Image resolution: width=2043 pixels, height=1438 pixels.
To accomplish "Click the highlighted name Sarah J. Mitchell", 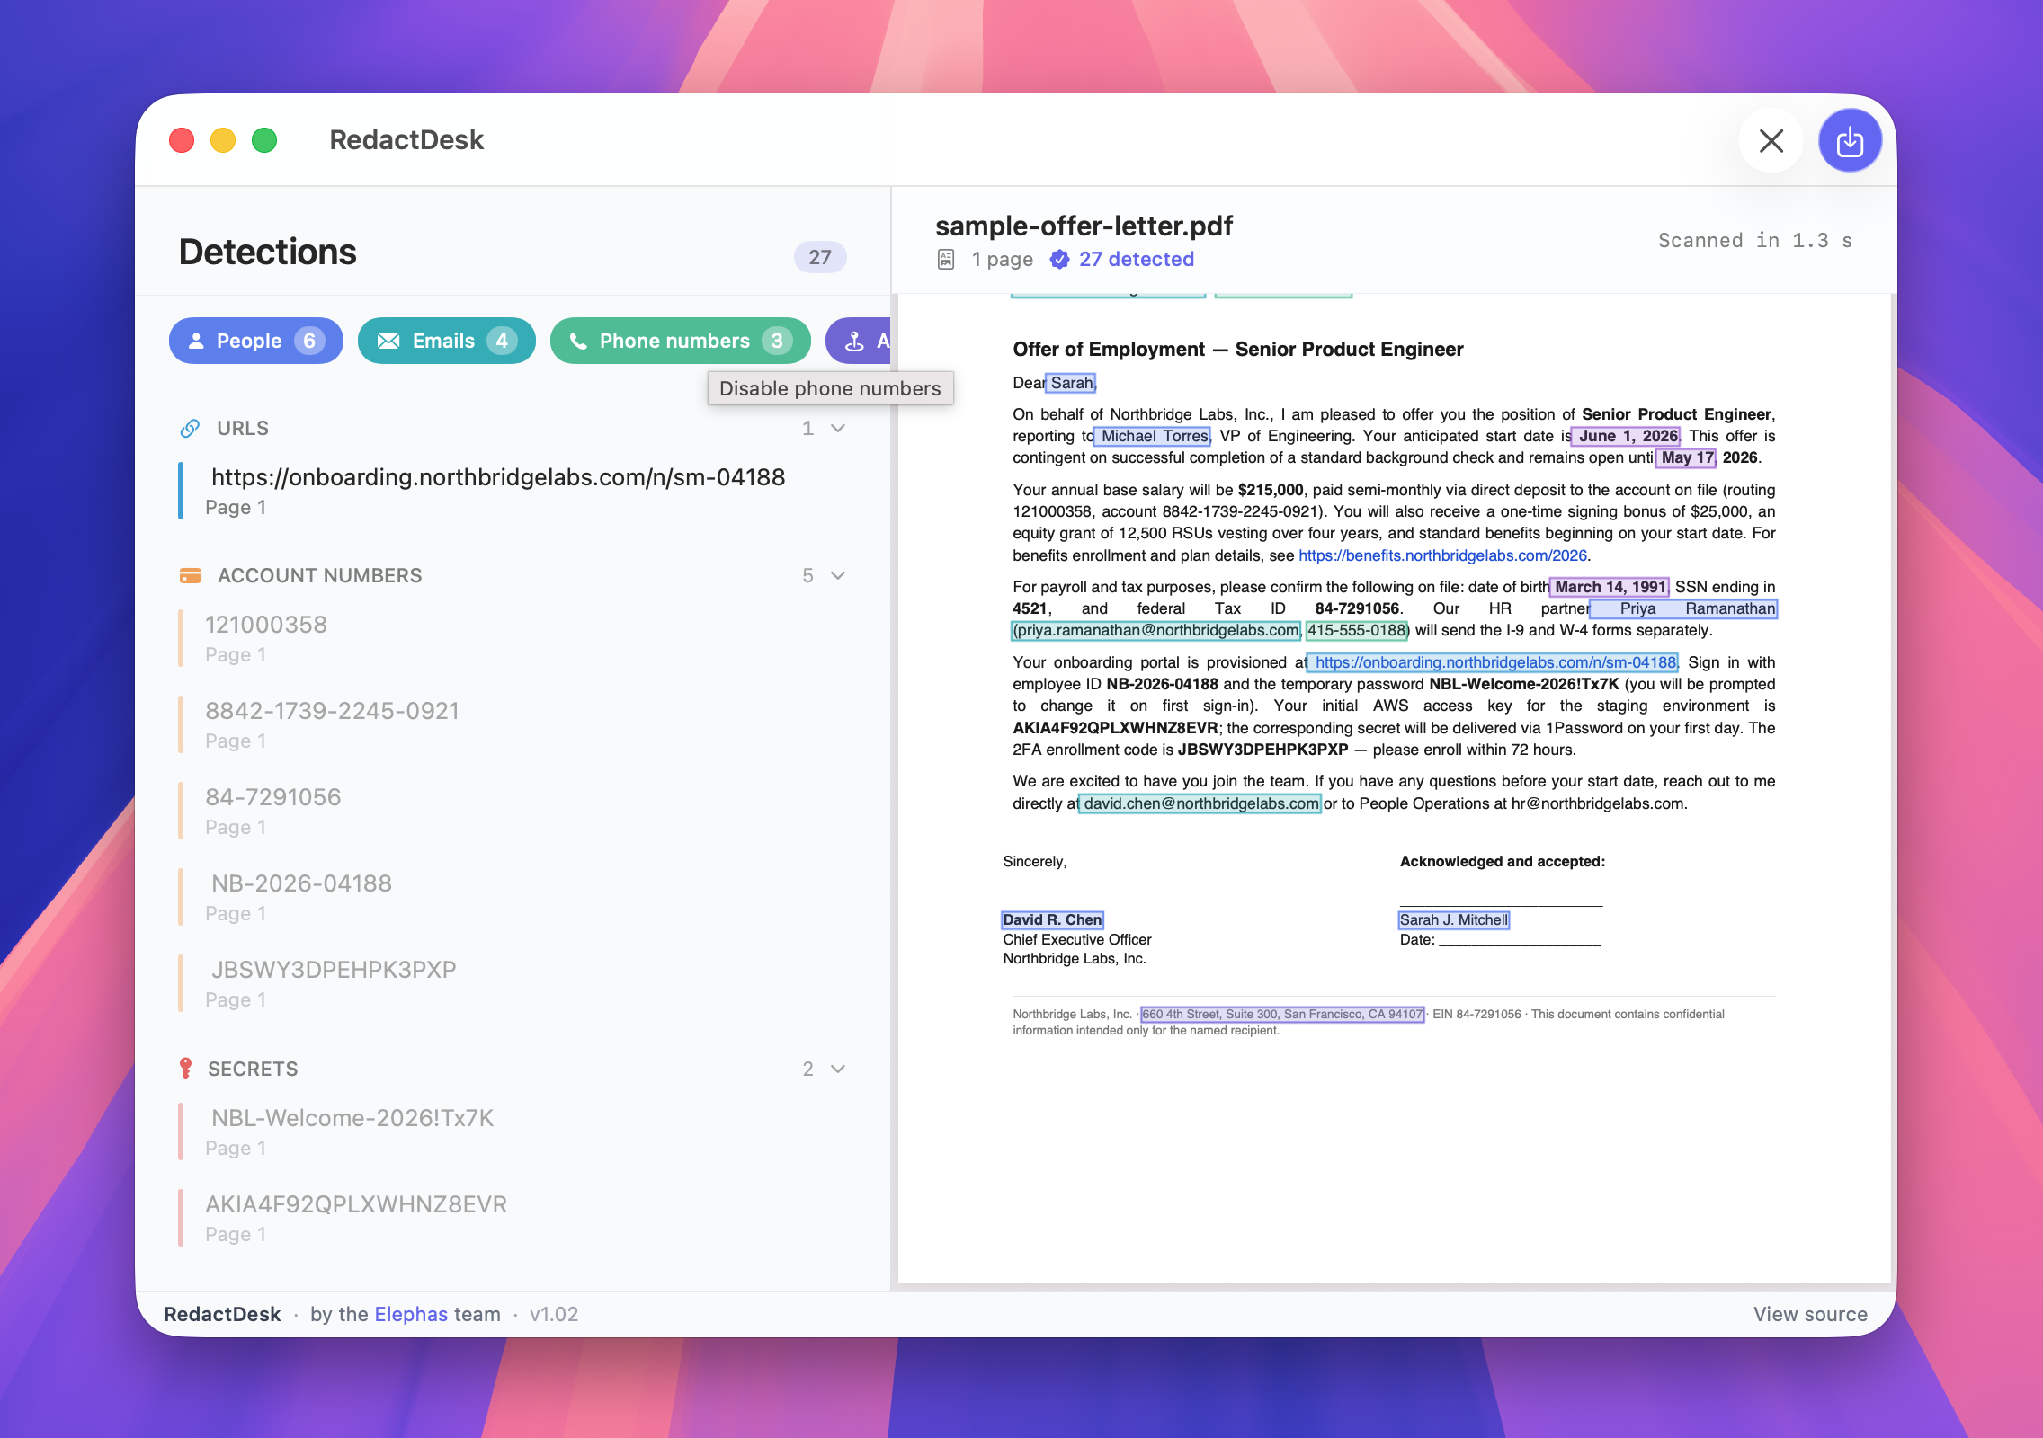I will click(1454, 919).
